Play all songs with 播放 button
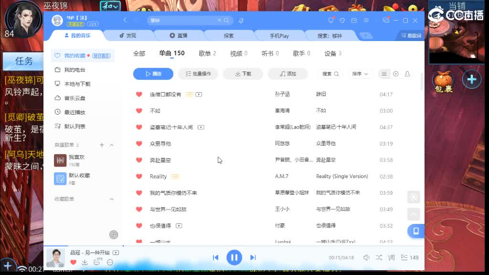Screen dimensions: 489x275 point(153,74)
